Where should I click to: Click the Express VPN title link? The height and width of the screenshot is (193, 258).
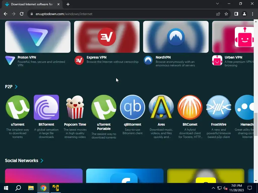click(x=96, y=57)
